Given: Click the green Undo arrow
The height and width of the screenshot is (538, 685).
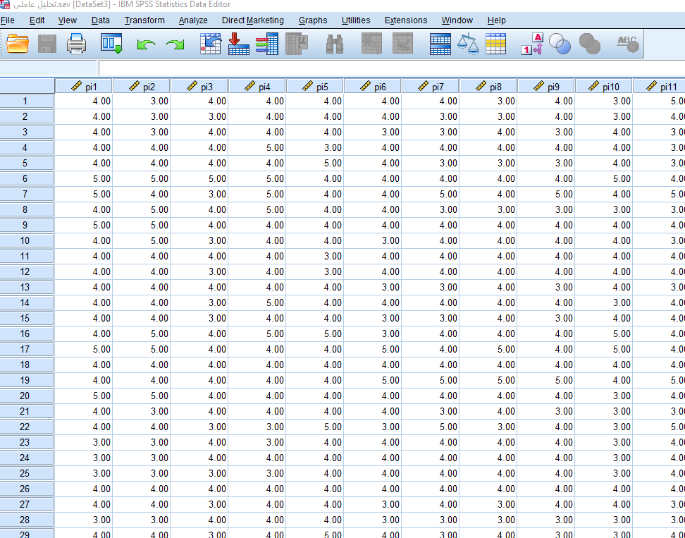Looking at the screenshot, I should tap(146, 45).
